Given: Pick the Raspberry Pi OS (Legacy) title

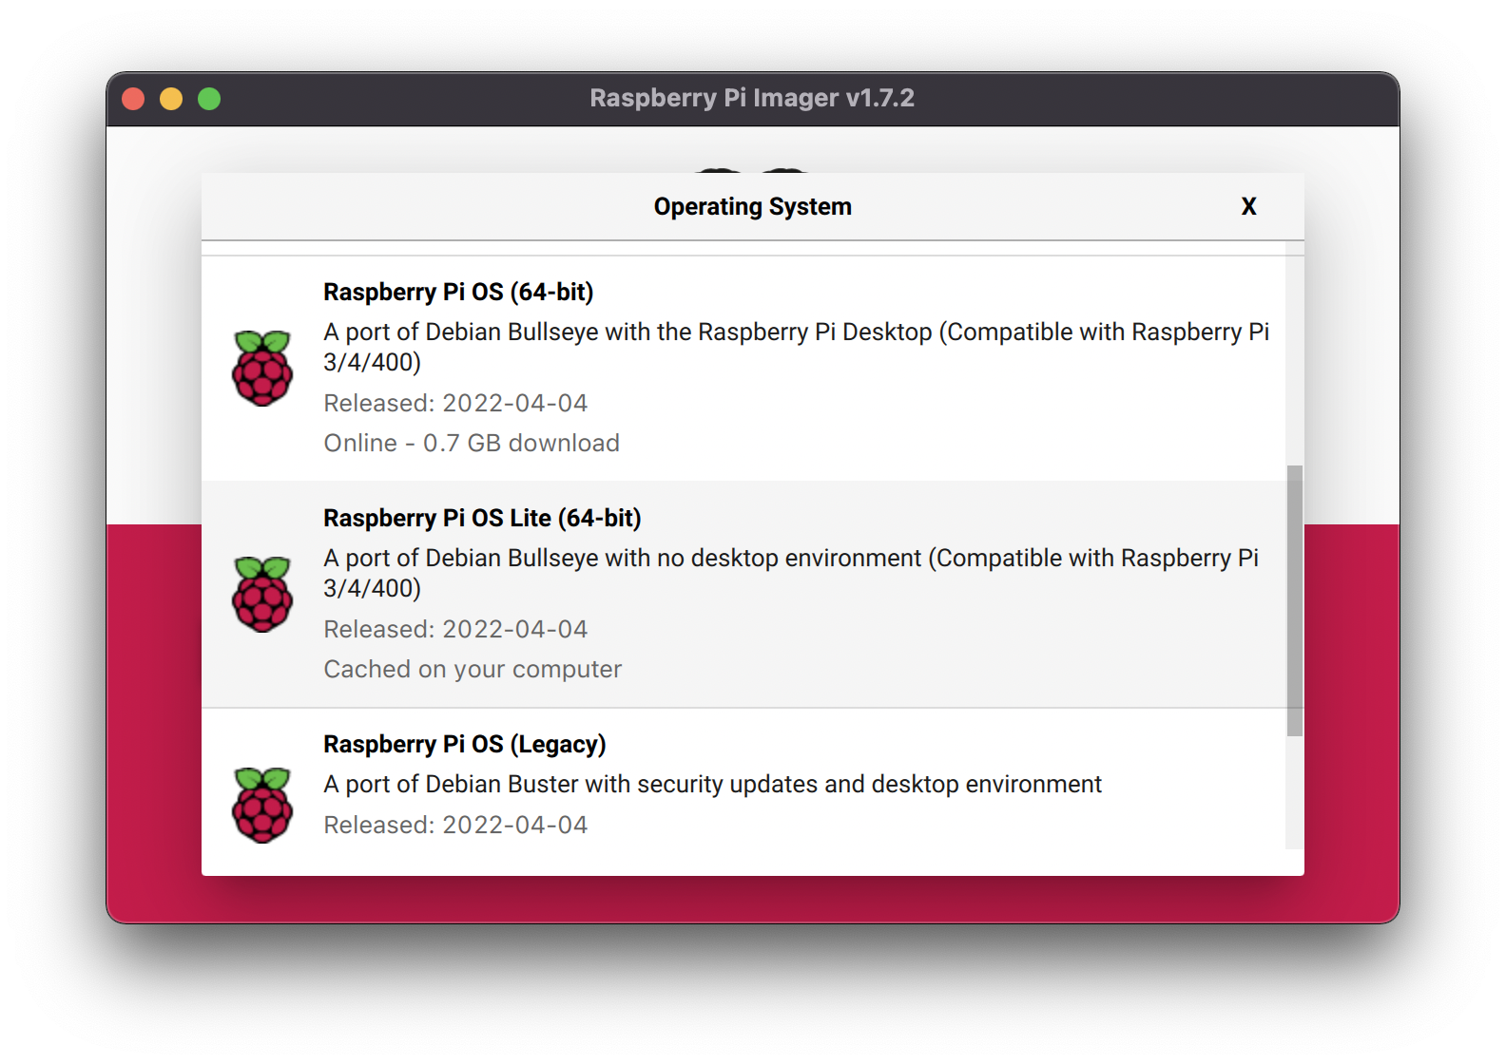Looking at the screenshot, I should click(464, 744).
